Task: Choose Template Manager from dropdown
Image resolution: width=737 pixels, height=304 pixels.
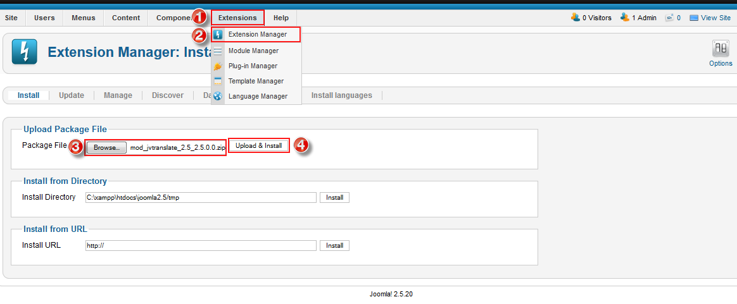Action: tap(256, 81)
